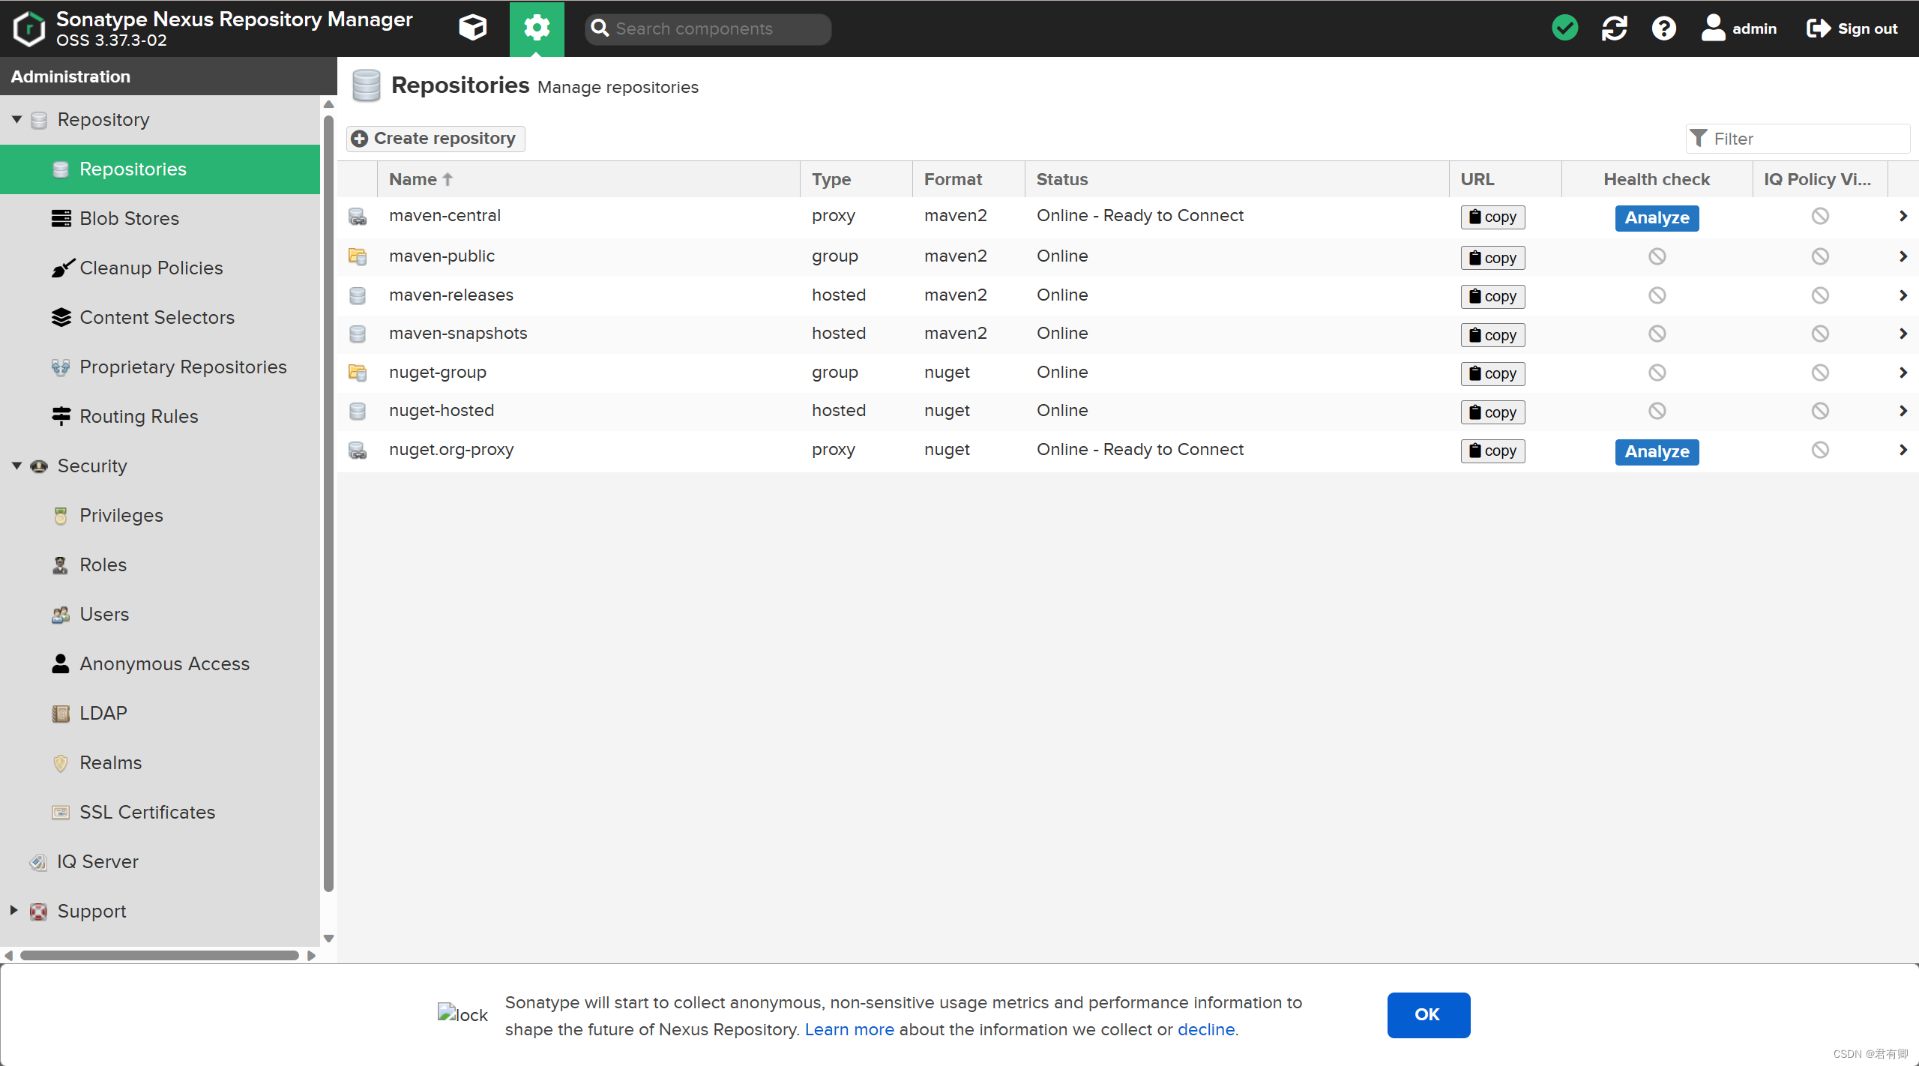Viewport: 1919px width, 1066px height.
Task: Open Content Selectors settings
Action: click(157, 317)
